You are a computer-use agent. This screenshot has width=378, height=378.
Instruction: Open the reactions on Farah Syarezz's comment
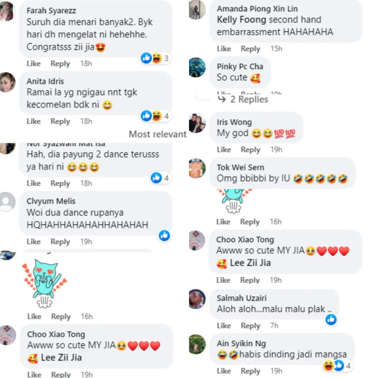point(156,58)
